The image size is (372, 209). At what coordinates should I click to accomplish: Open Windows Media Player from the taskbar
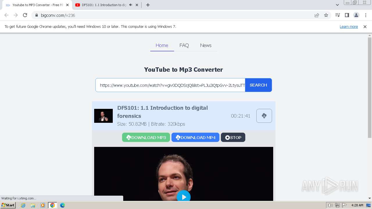click(x=43, y=205)
